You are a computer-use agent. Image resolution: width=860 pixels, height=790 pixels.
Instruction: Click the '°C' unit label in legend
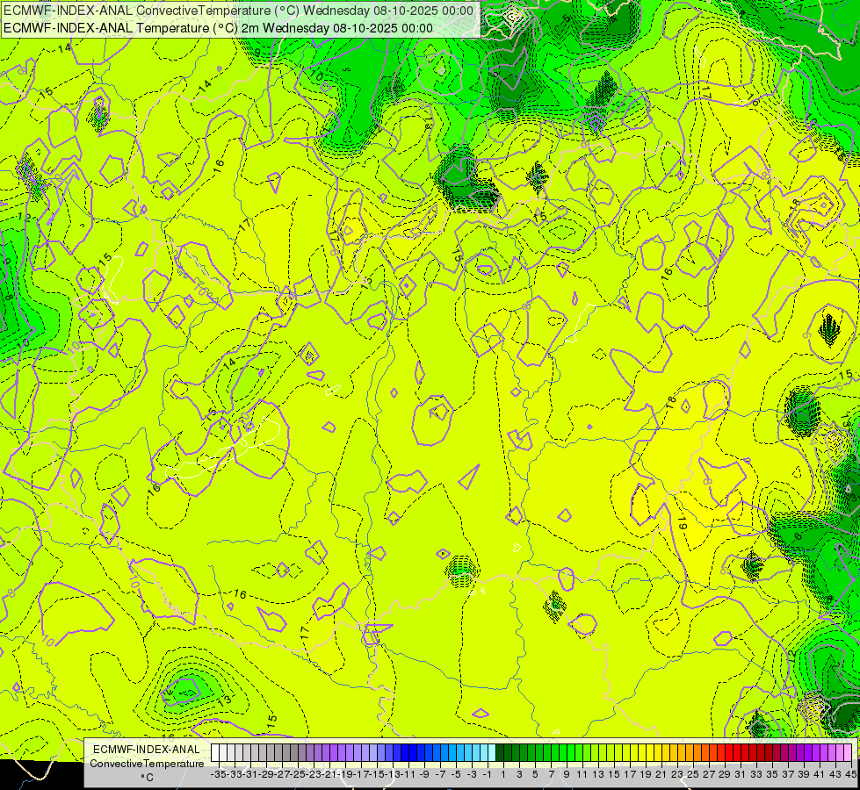[x=147, y=777]
